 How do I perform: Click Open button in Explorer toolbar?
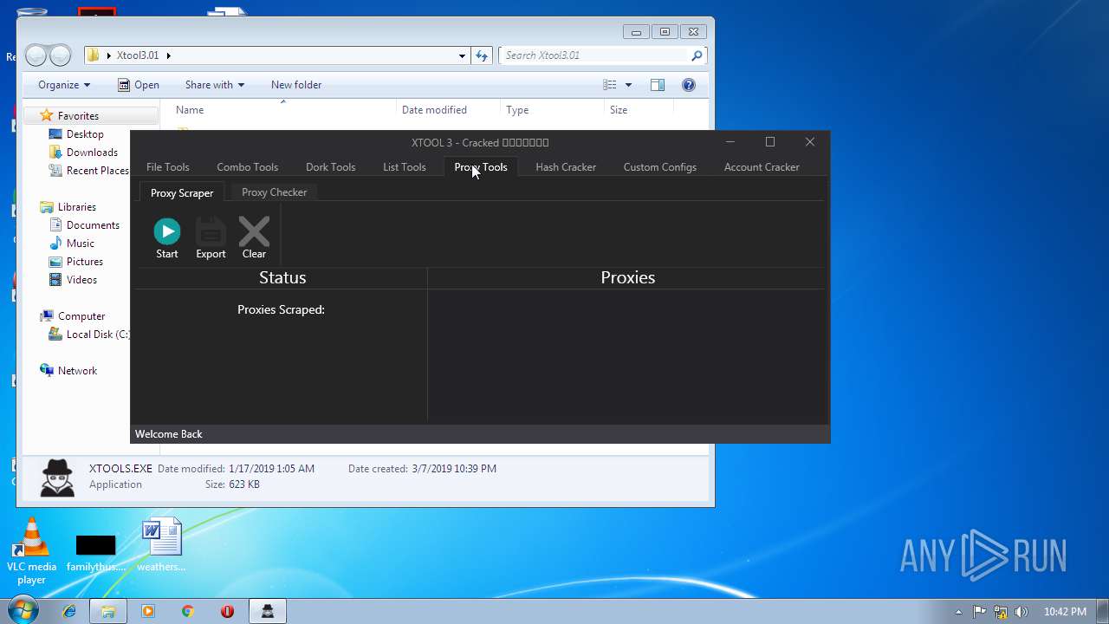click(139, 85)
